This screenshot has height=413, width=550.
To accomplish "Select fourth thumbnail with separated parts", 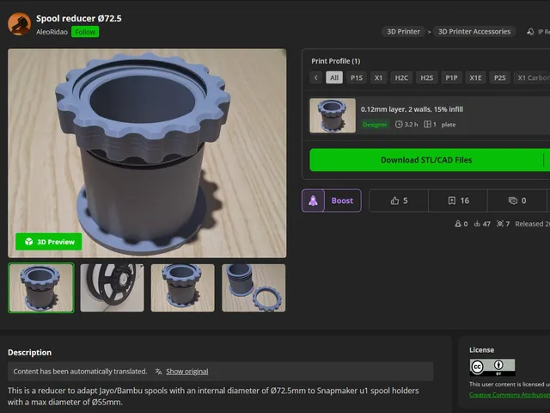I will (254, 287).
